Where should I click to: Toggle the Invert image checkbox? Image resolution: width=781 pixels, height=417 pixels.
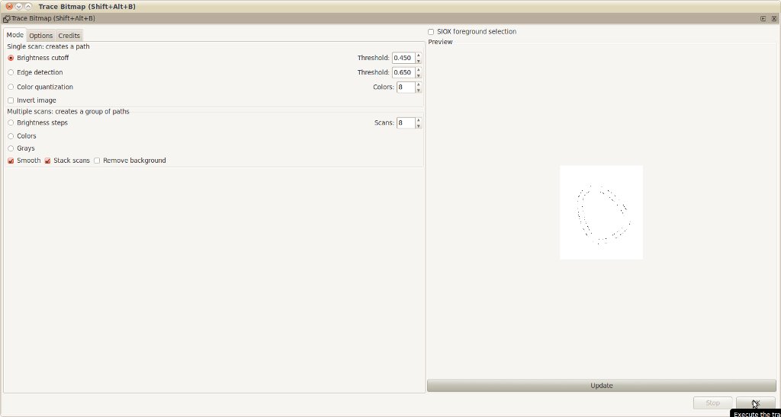click(11, 100)
